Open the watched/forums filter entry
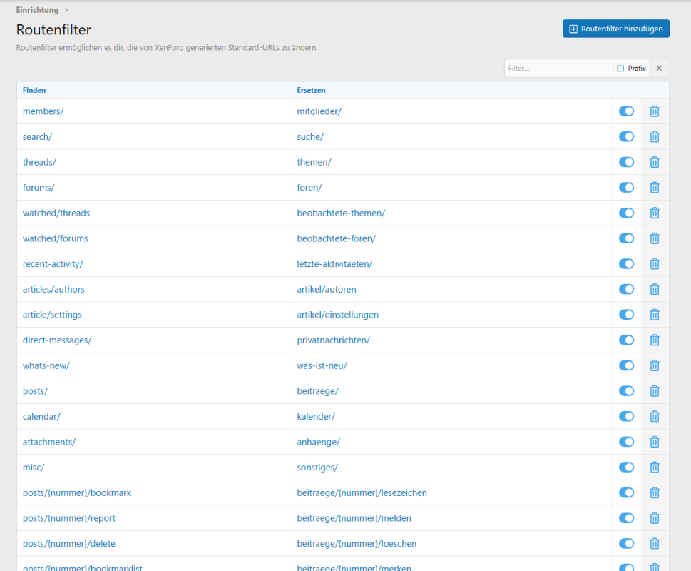Viewport: 691px width, 571px height. pyautogui.click(x=55, y=238)
